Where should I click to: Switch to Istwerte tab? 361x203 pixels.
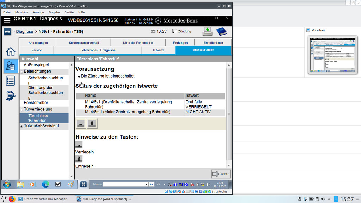point(159,50)
